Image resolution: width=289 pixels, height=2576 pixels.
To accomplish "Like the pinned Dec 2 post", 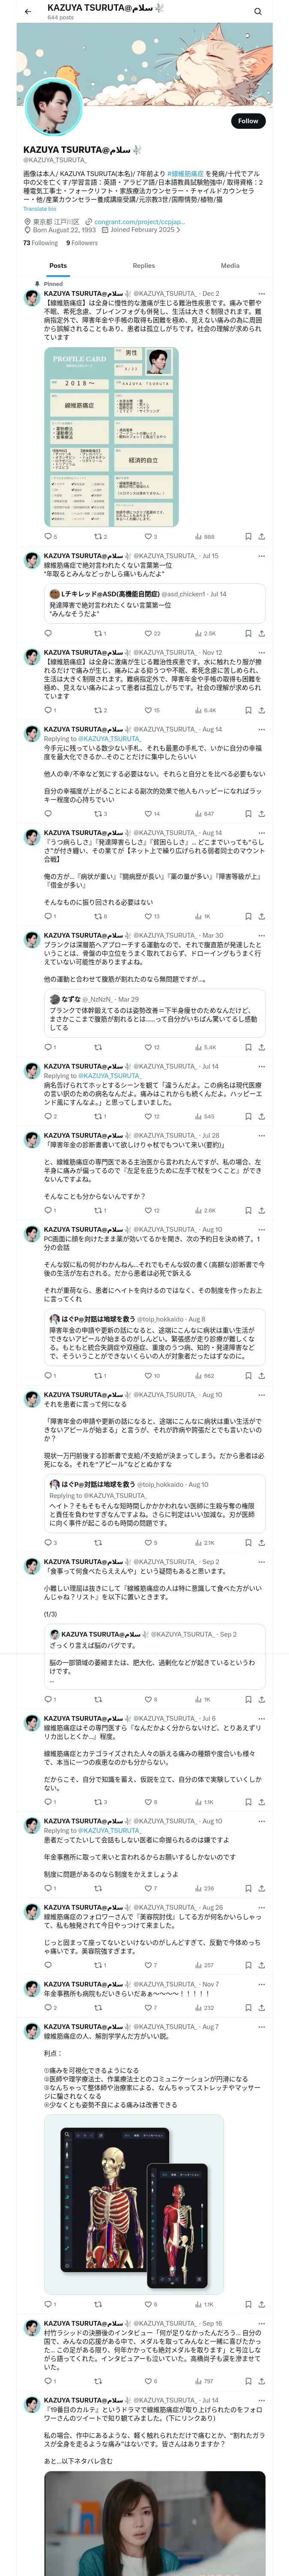I will (x=146, y=537).
